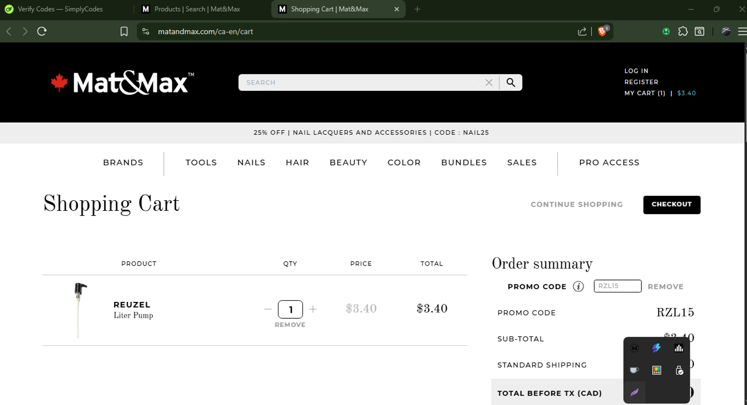Click CONTINUE SHOPPING link
The image size is (747, 405).
pyautogui.click(x=577, y=204)
